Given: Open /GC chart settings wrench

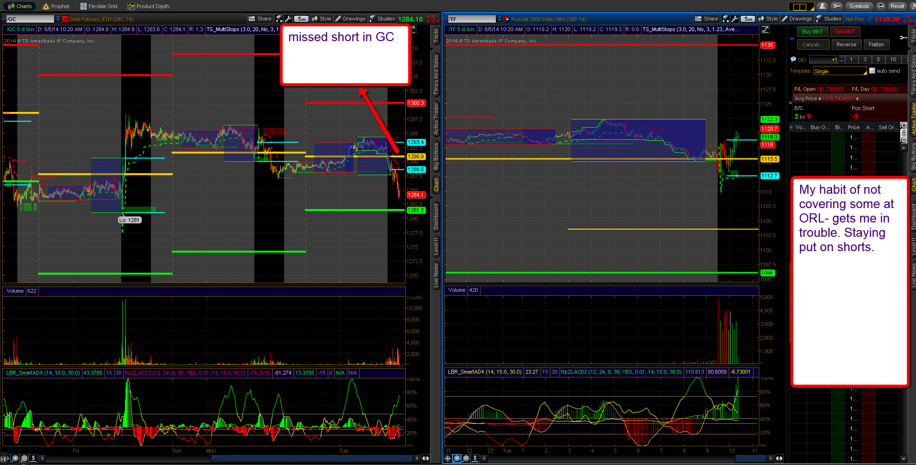Looking at the screenshot, I should [x=288, y=19].
